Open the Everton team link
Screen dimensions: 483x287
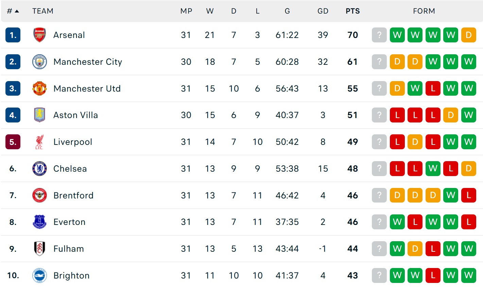[69, 222]
